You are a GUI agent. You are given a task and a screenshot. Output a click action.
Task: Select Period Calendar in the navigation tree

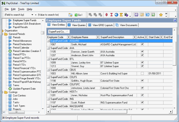coord(21,48)
